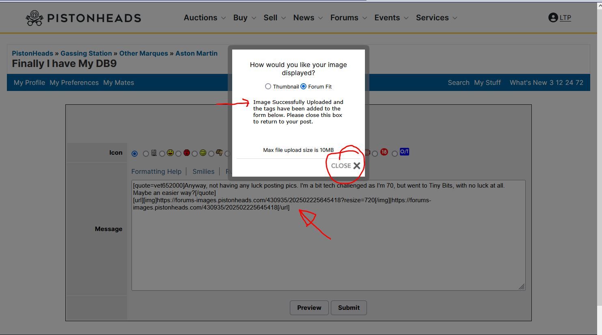Expand the Forums dropdown menu
602x335 pixels.
coord(348,18)
